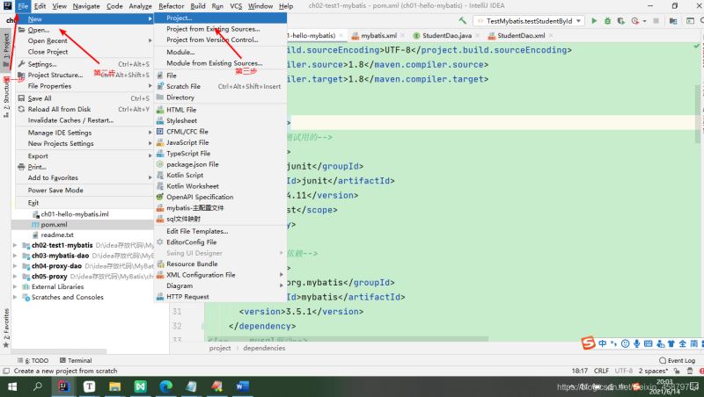Expand the ch02-test1-mybatis module
Screen dimensions: 704x397
[15, 245]
